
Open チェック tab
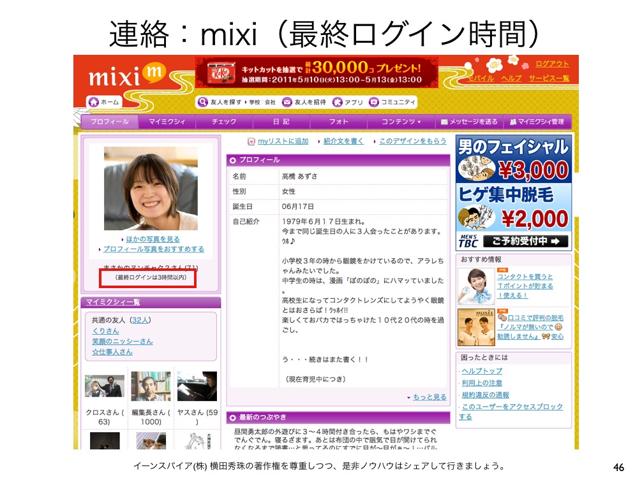[x=224, y=121]
